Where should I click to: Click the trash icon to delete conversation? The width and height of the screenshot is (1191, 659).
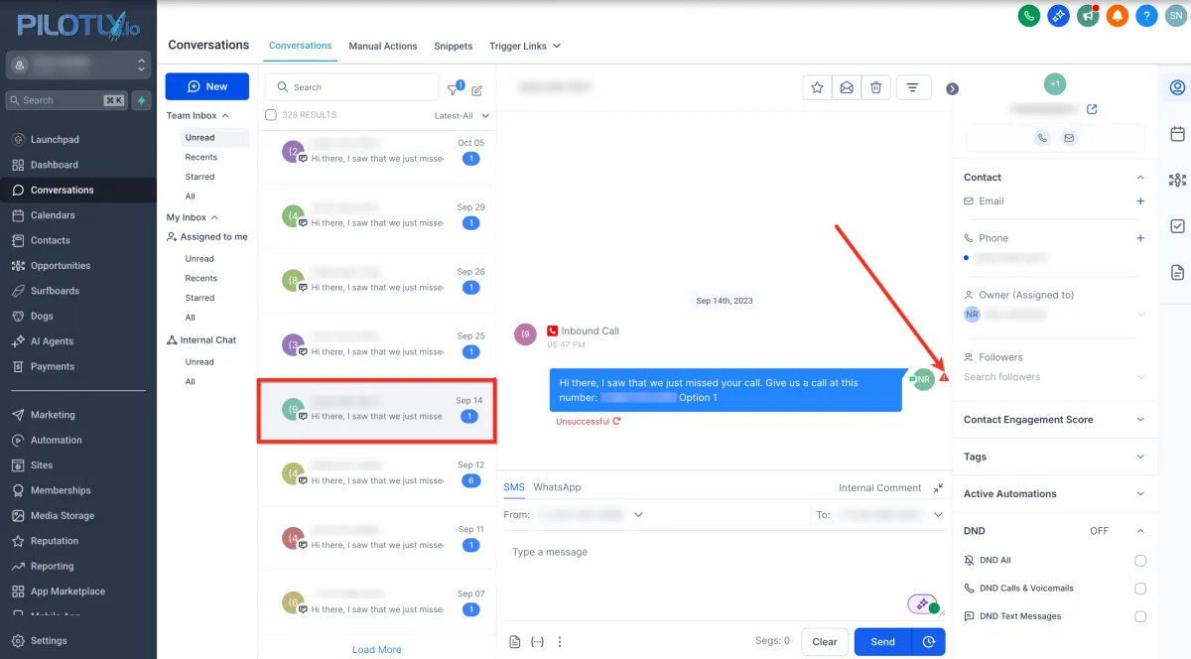click(875, 87)
